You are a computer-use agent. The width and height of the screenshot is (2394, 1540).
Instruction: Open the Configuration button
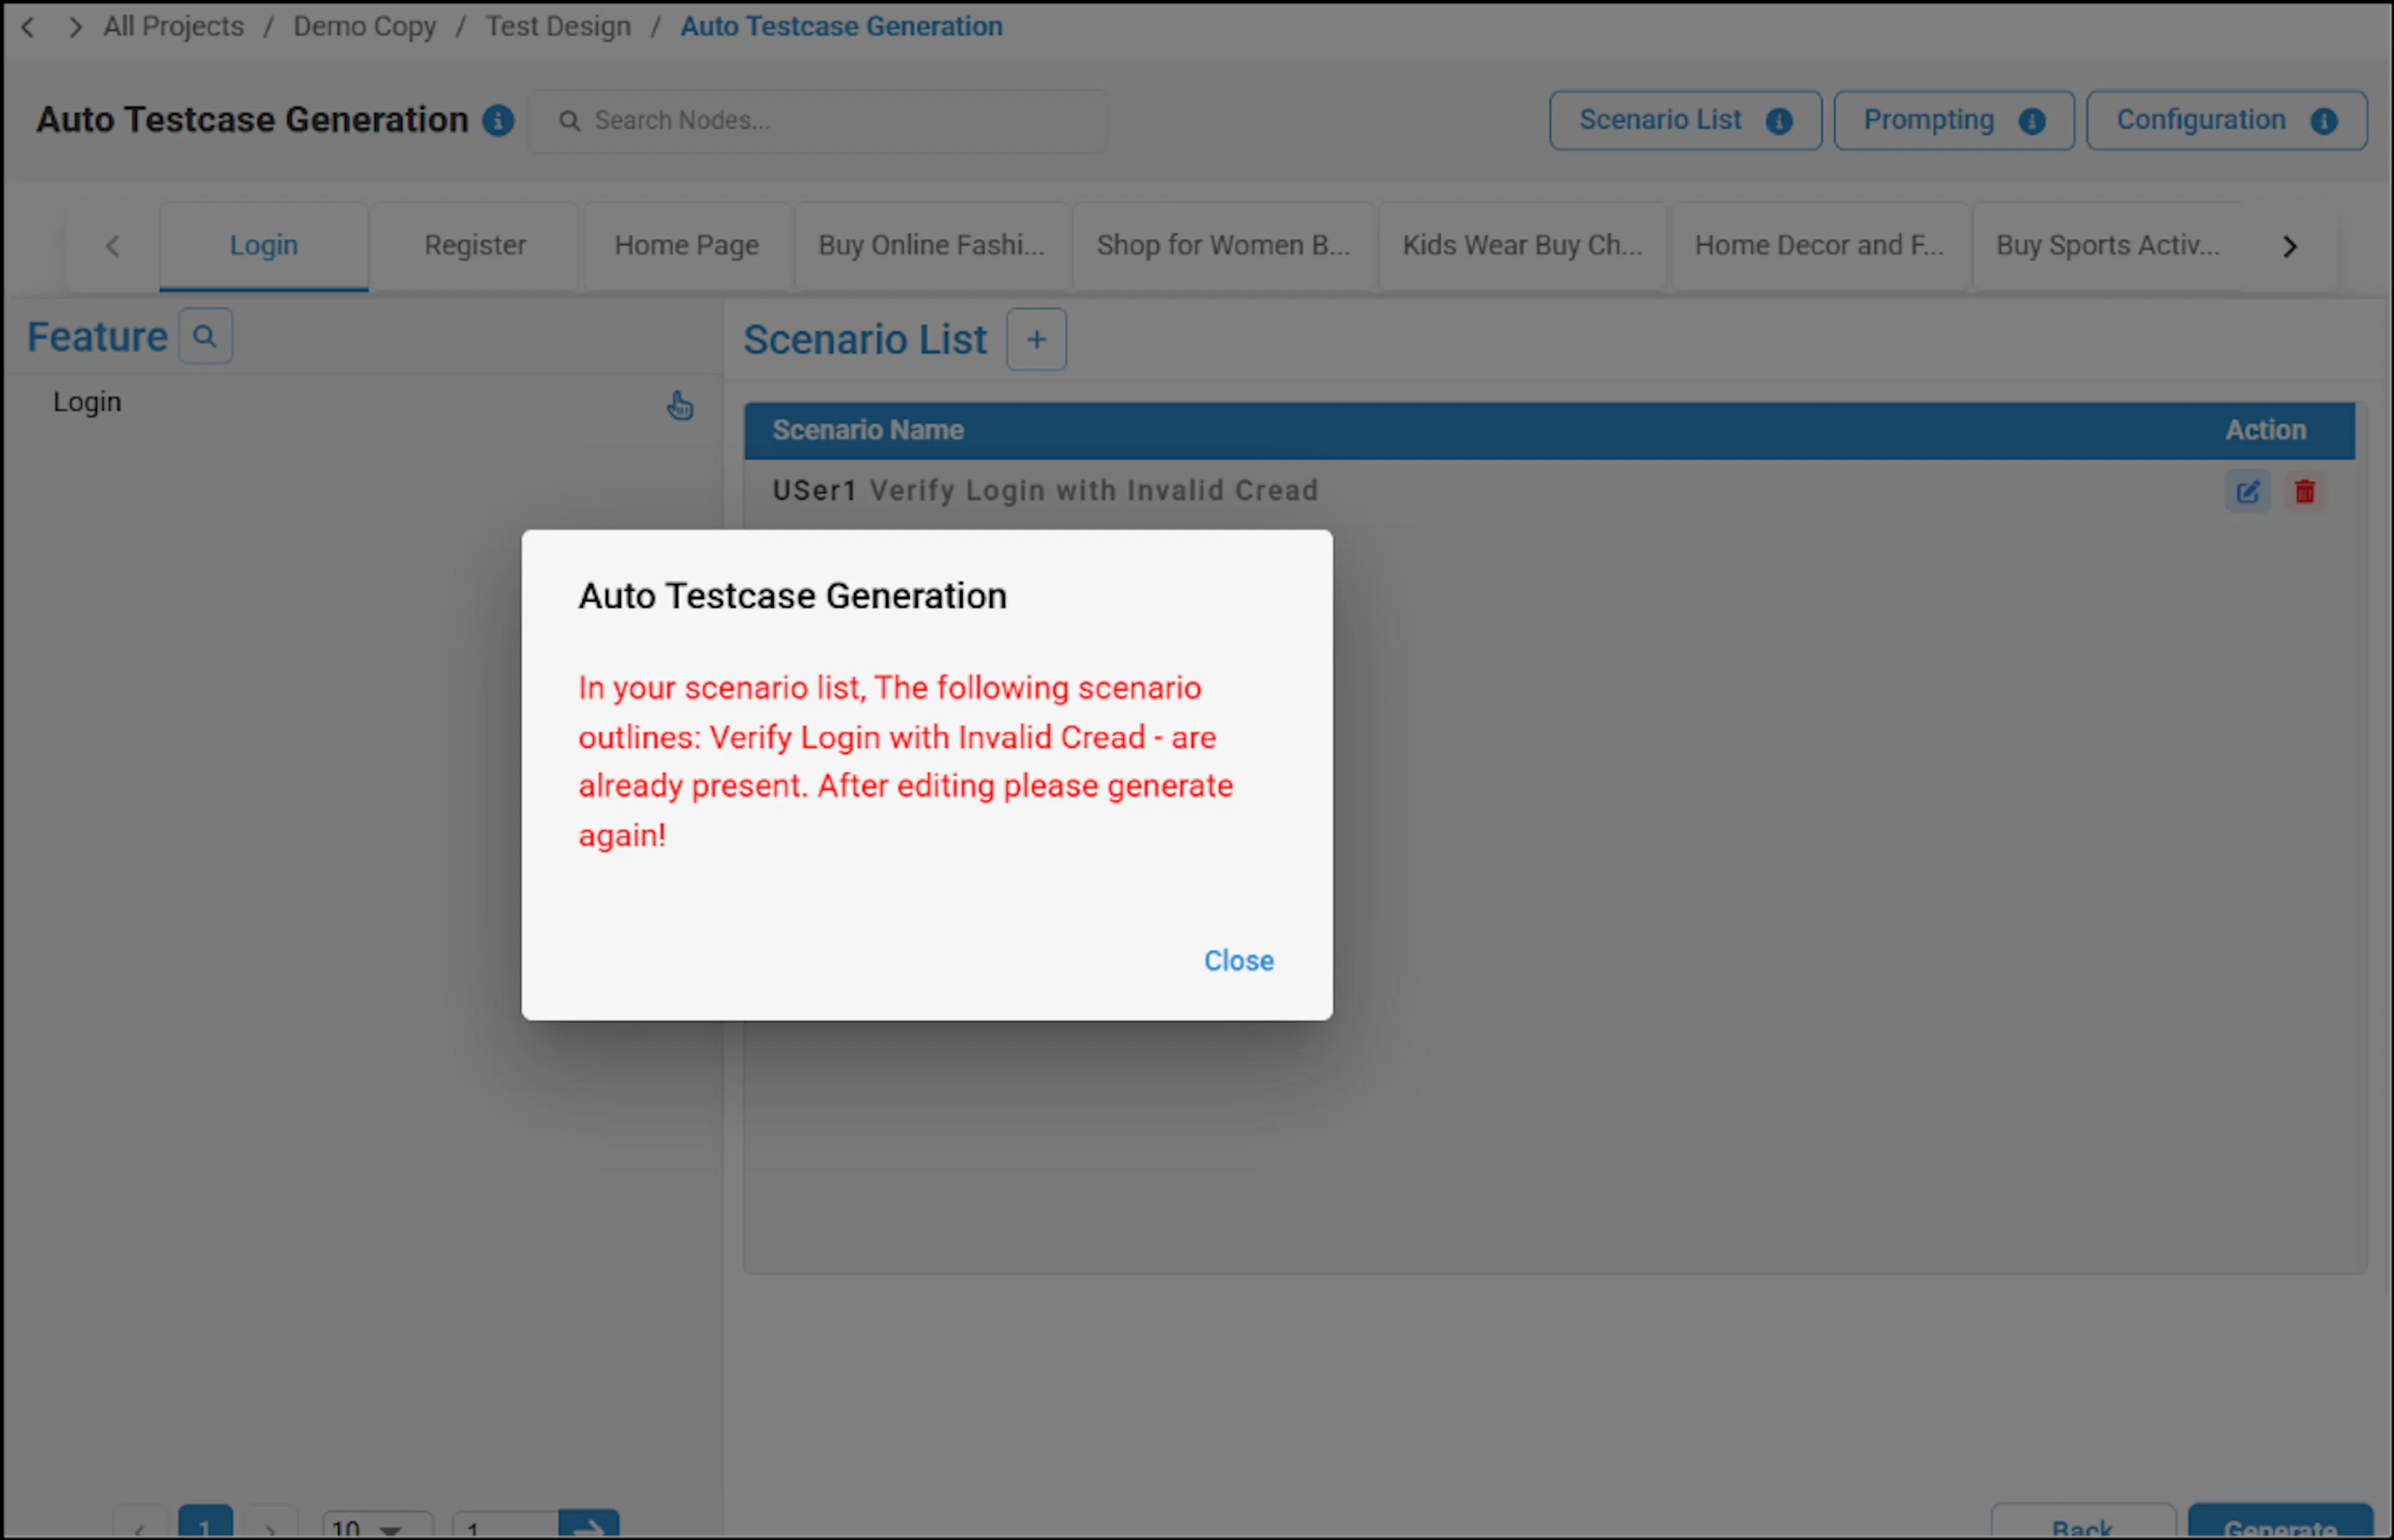pyautogui.click(x=2226, y=121)
